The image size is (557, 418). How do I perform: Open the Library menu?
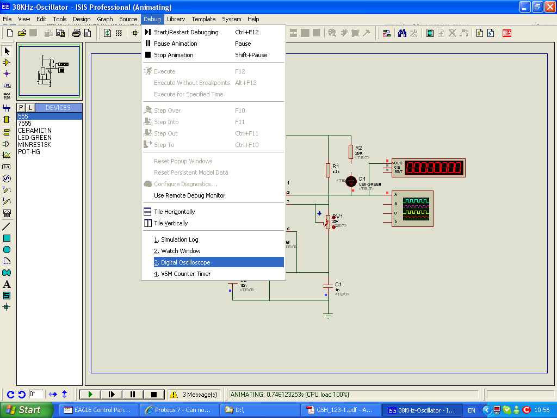176,19
